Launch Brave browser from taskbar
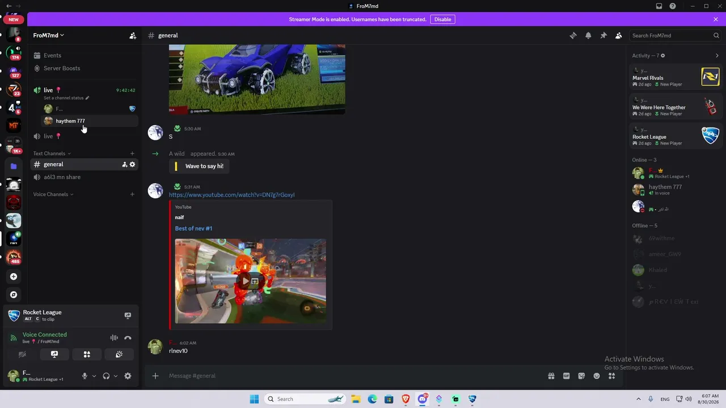The image size is (726, 408). point(406,399)
